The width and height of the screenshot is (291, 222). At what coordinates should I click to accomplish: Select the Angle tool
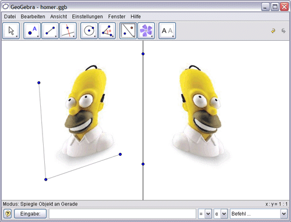point(107,30)
